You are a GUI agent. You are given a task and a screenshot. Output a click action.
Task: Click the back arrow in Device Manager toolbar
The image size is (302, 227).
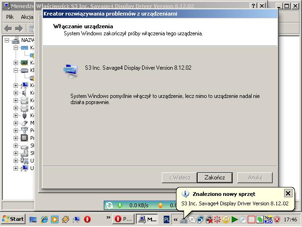click(8, 28)
